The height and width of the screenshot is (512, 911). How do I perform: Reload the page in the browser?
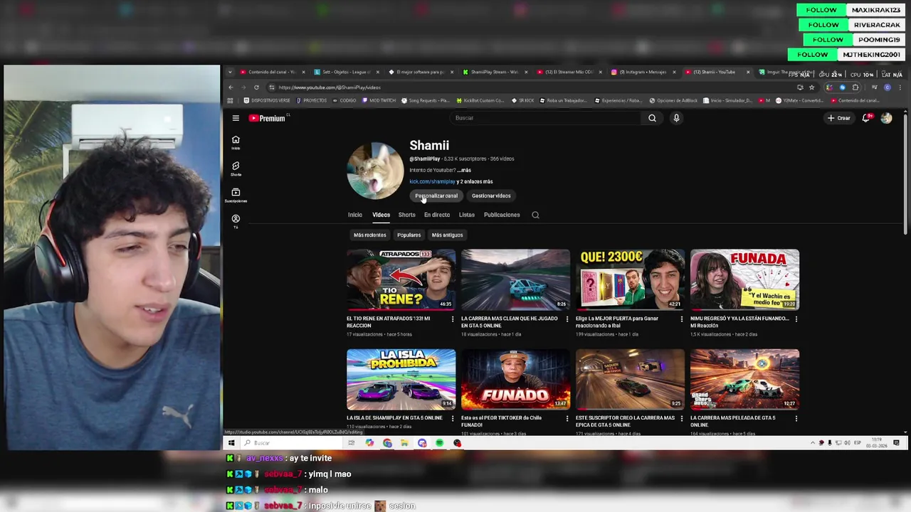pos(256,87)
